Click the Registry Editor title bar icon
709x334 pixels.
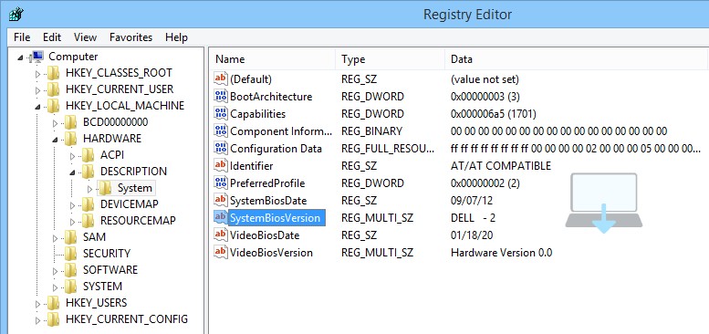click(16, 14)
